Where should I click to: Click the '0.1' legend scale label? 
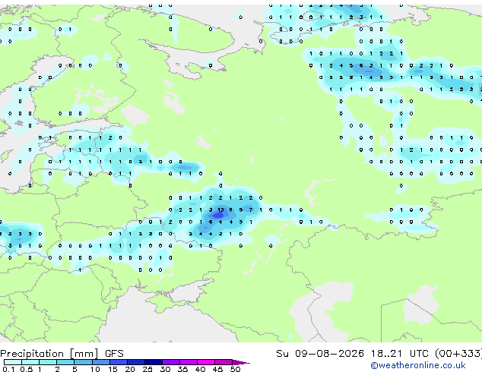[x=9, y=369]
